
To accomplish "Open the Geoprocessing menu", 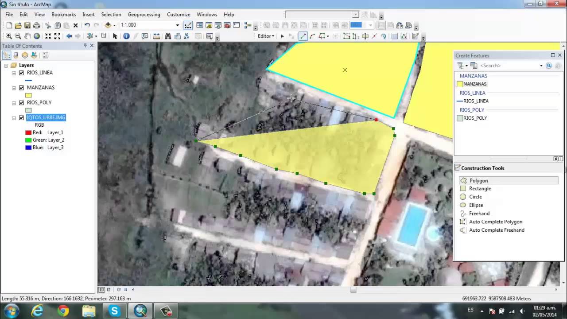I will (x=144, y=15).
